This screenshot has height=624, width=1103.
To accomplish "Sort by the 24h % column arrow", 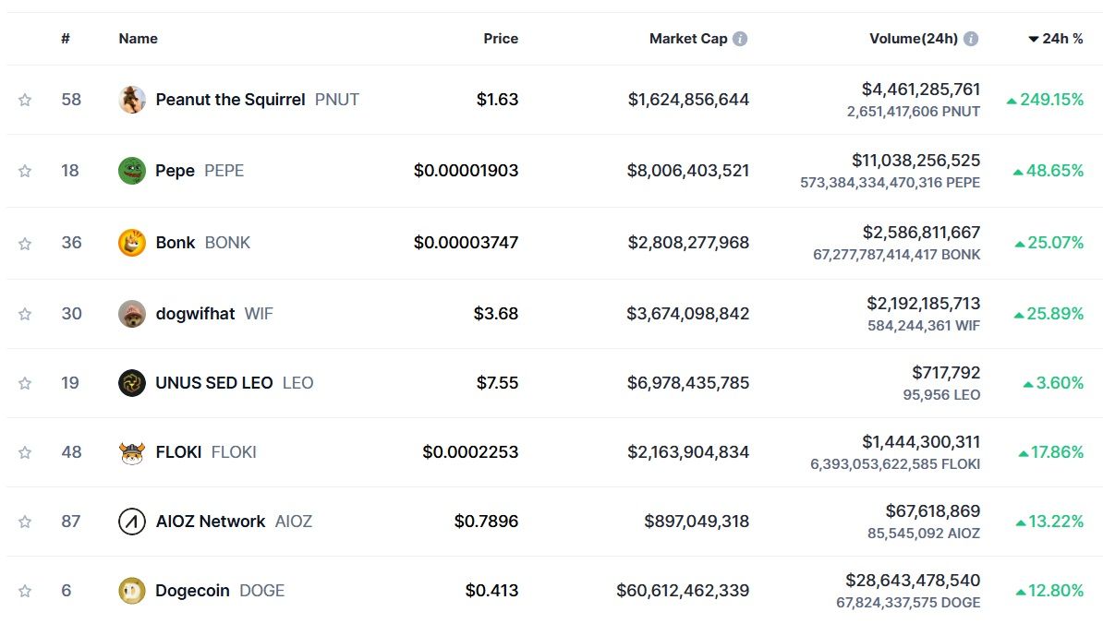I will coord(1034,39).
